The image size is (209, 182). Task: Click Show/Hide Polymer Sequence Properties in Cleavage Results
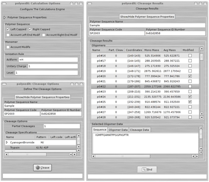pyautogui.click(x=147, y=17)
